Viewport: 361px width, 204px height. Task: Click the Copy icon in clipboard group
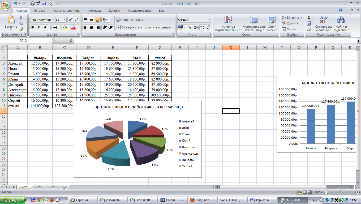(x=21, y=23)
